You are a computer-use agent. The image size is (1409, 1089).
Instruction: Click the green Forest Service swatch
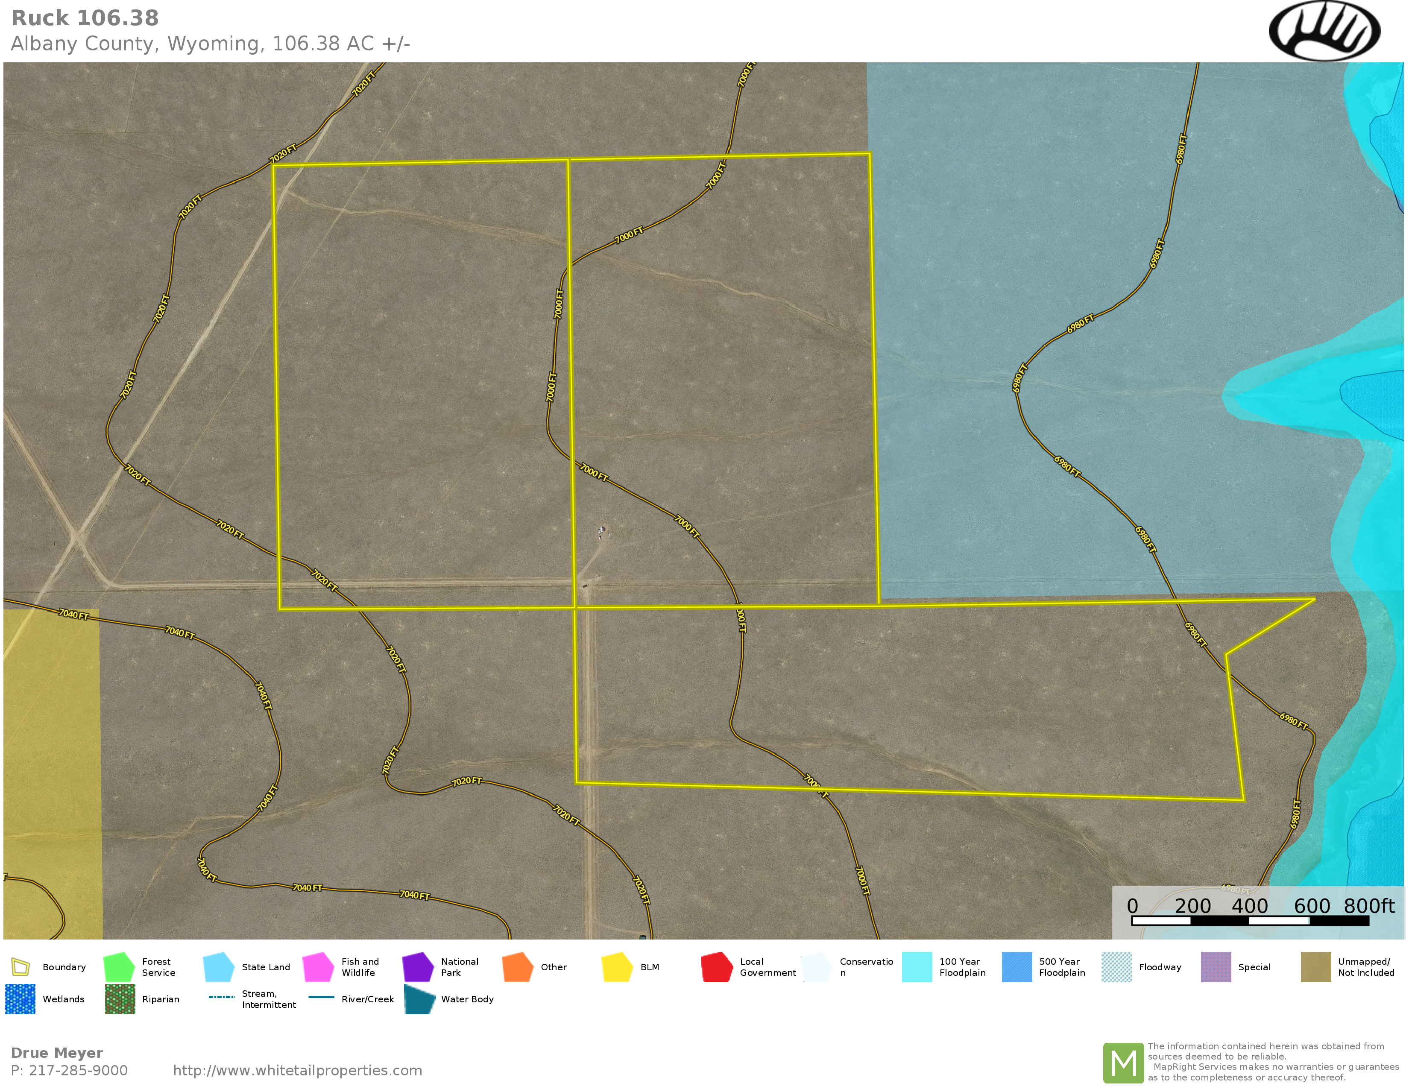coord(119,967)
